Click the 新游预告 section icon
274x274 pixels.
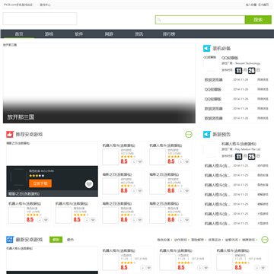(207, 134)
